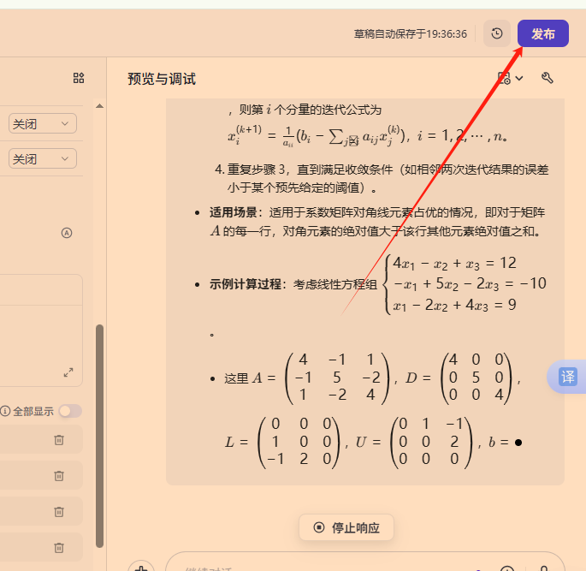Click the bold 示例计算过程 label

(246, 284)
